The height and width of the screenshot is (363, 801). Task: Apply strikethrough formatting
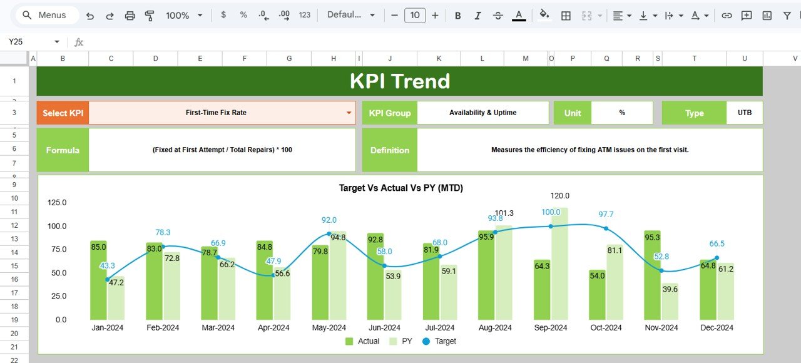[x=497, y=15]
